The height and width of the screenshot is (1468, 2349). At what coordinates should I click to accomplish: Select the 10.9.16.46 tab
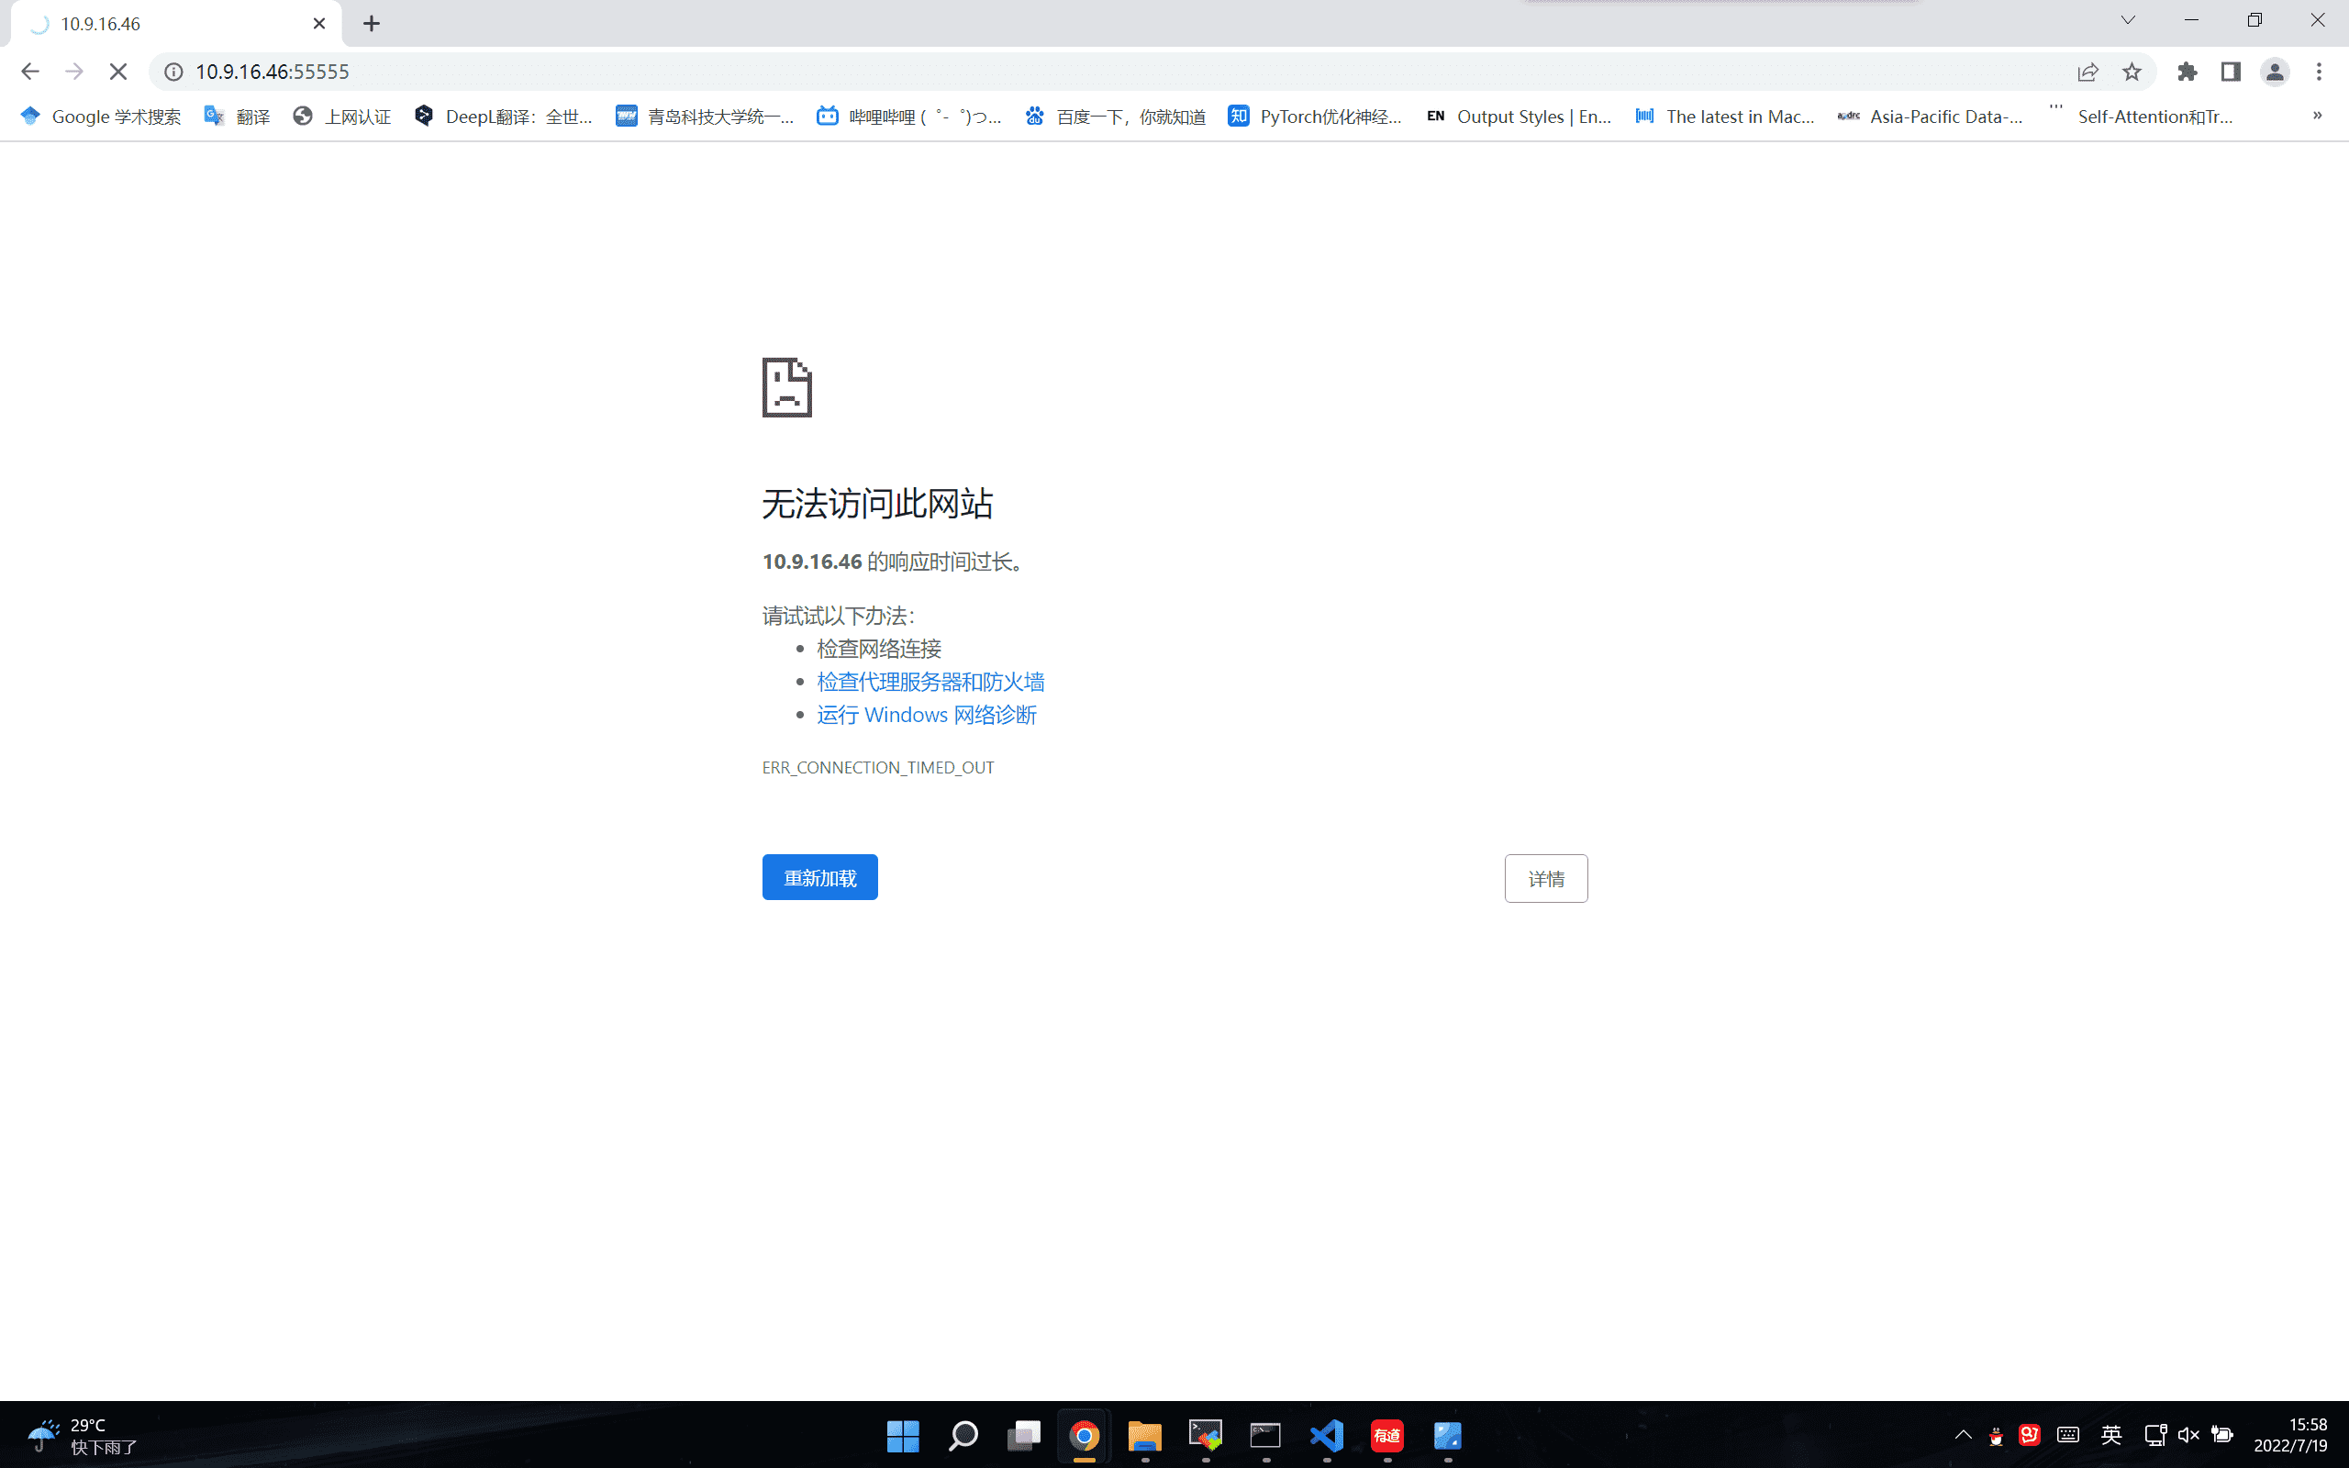coord(175,23)
